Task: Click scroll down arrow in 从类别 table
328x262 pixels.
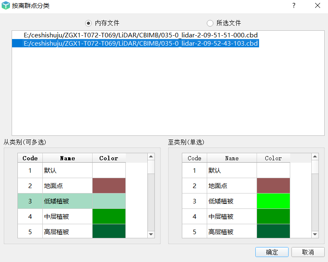Action: click(151, 234)
